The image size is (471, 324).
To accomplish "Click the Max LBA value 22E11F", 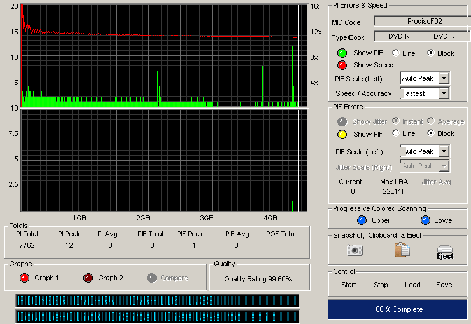I will point(394,191).
